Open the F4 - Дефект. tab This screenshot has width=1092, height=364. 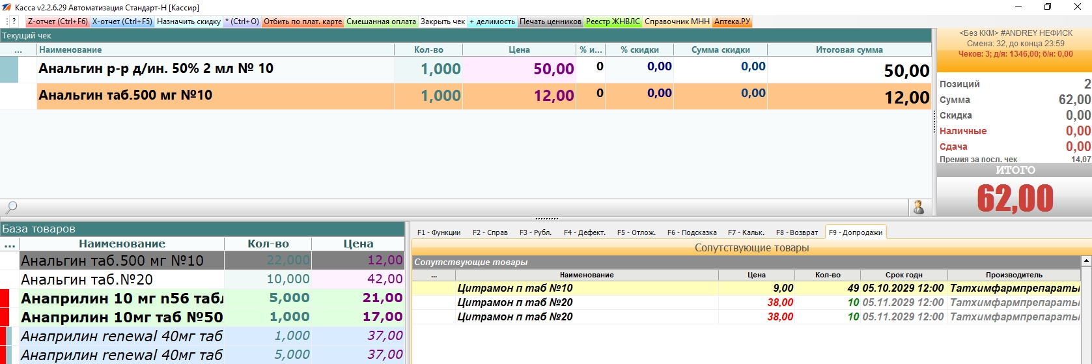(x=585, y=232)
